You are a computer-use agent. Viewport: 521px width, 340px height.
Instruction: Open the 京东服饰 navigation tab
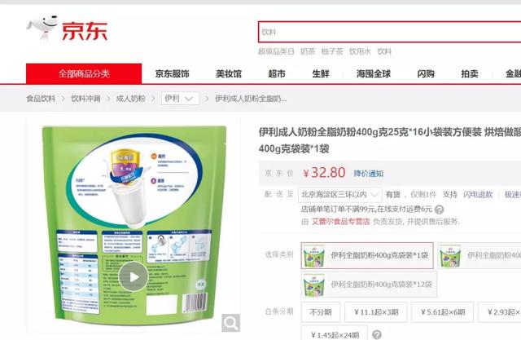[172, 73]
